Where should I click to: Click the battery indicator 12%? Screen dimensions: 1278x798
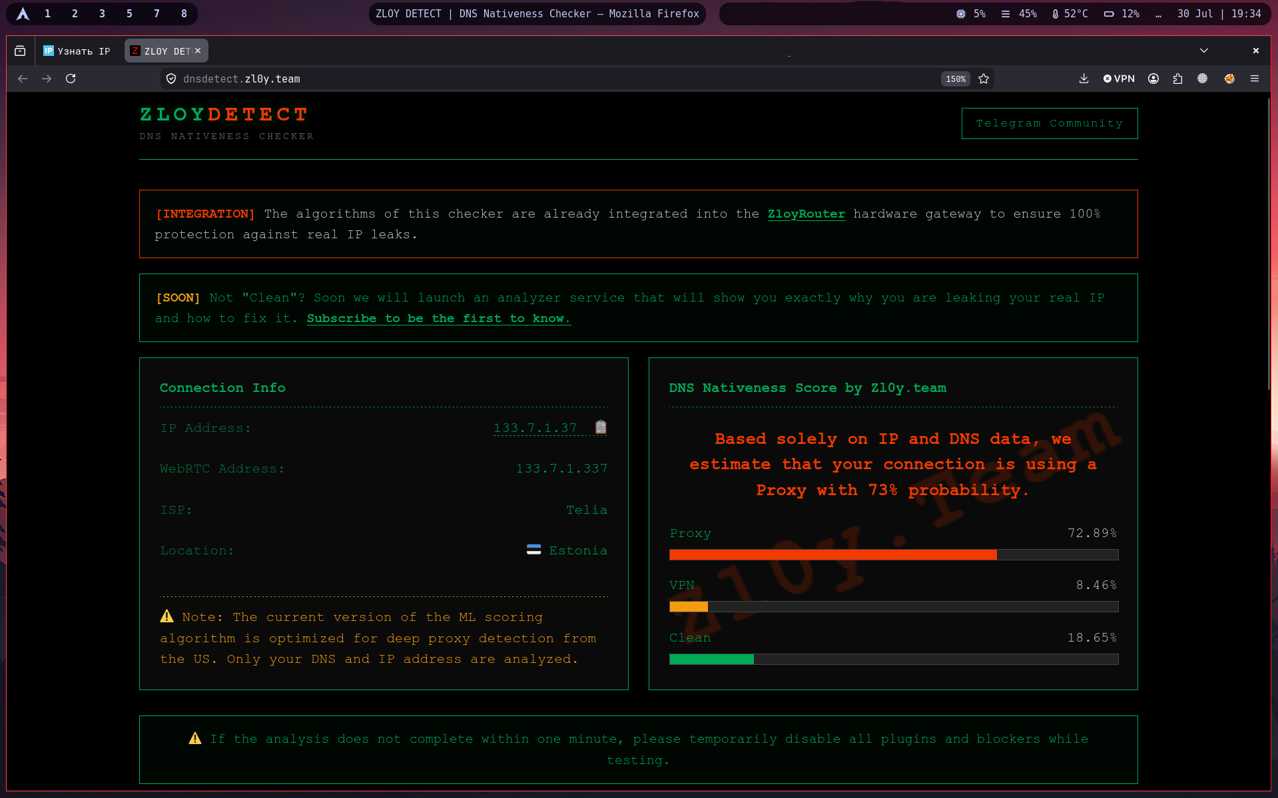tap(1121, 13)
